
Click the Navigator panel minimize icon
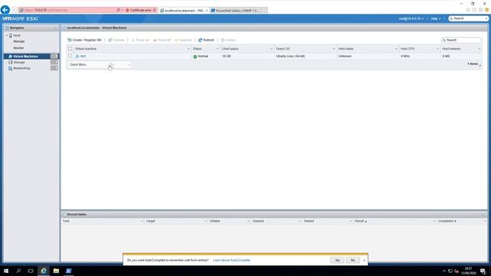click(x=55, y=28)
